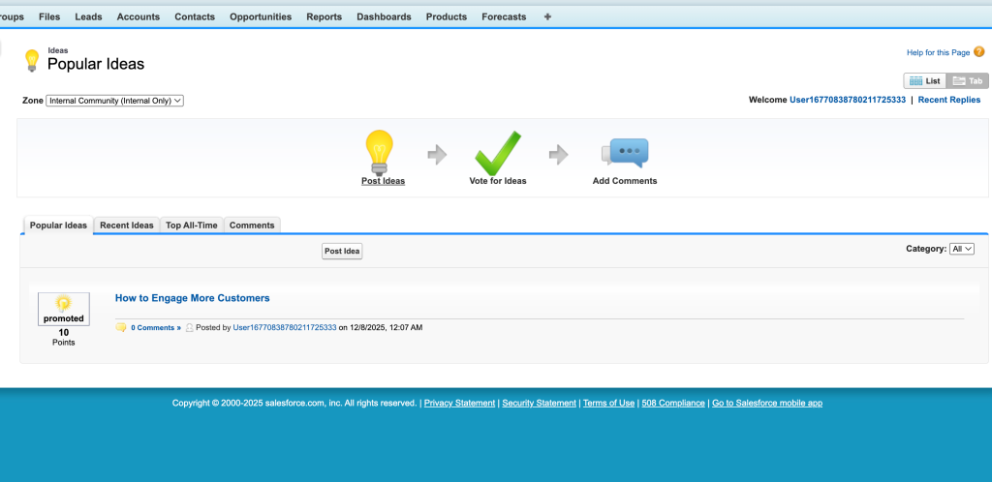
Task: Promote idea using the promoted lightbulb box
Action: pyautogui.click(x=63, y=309)
